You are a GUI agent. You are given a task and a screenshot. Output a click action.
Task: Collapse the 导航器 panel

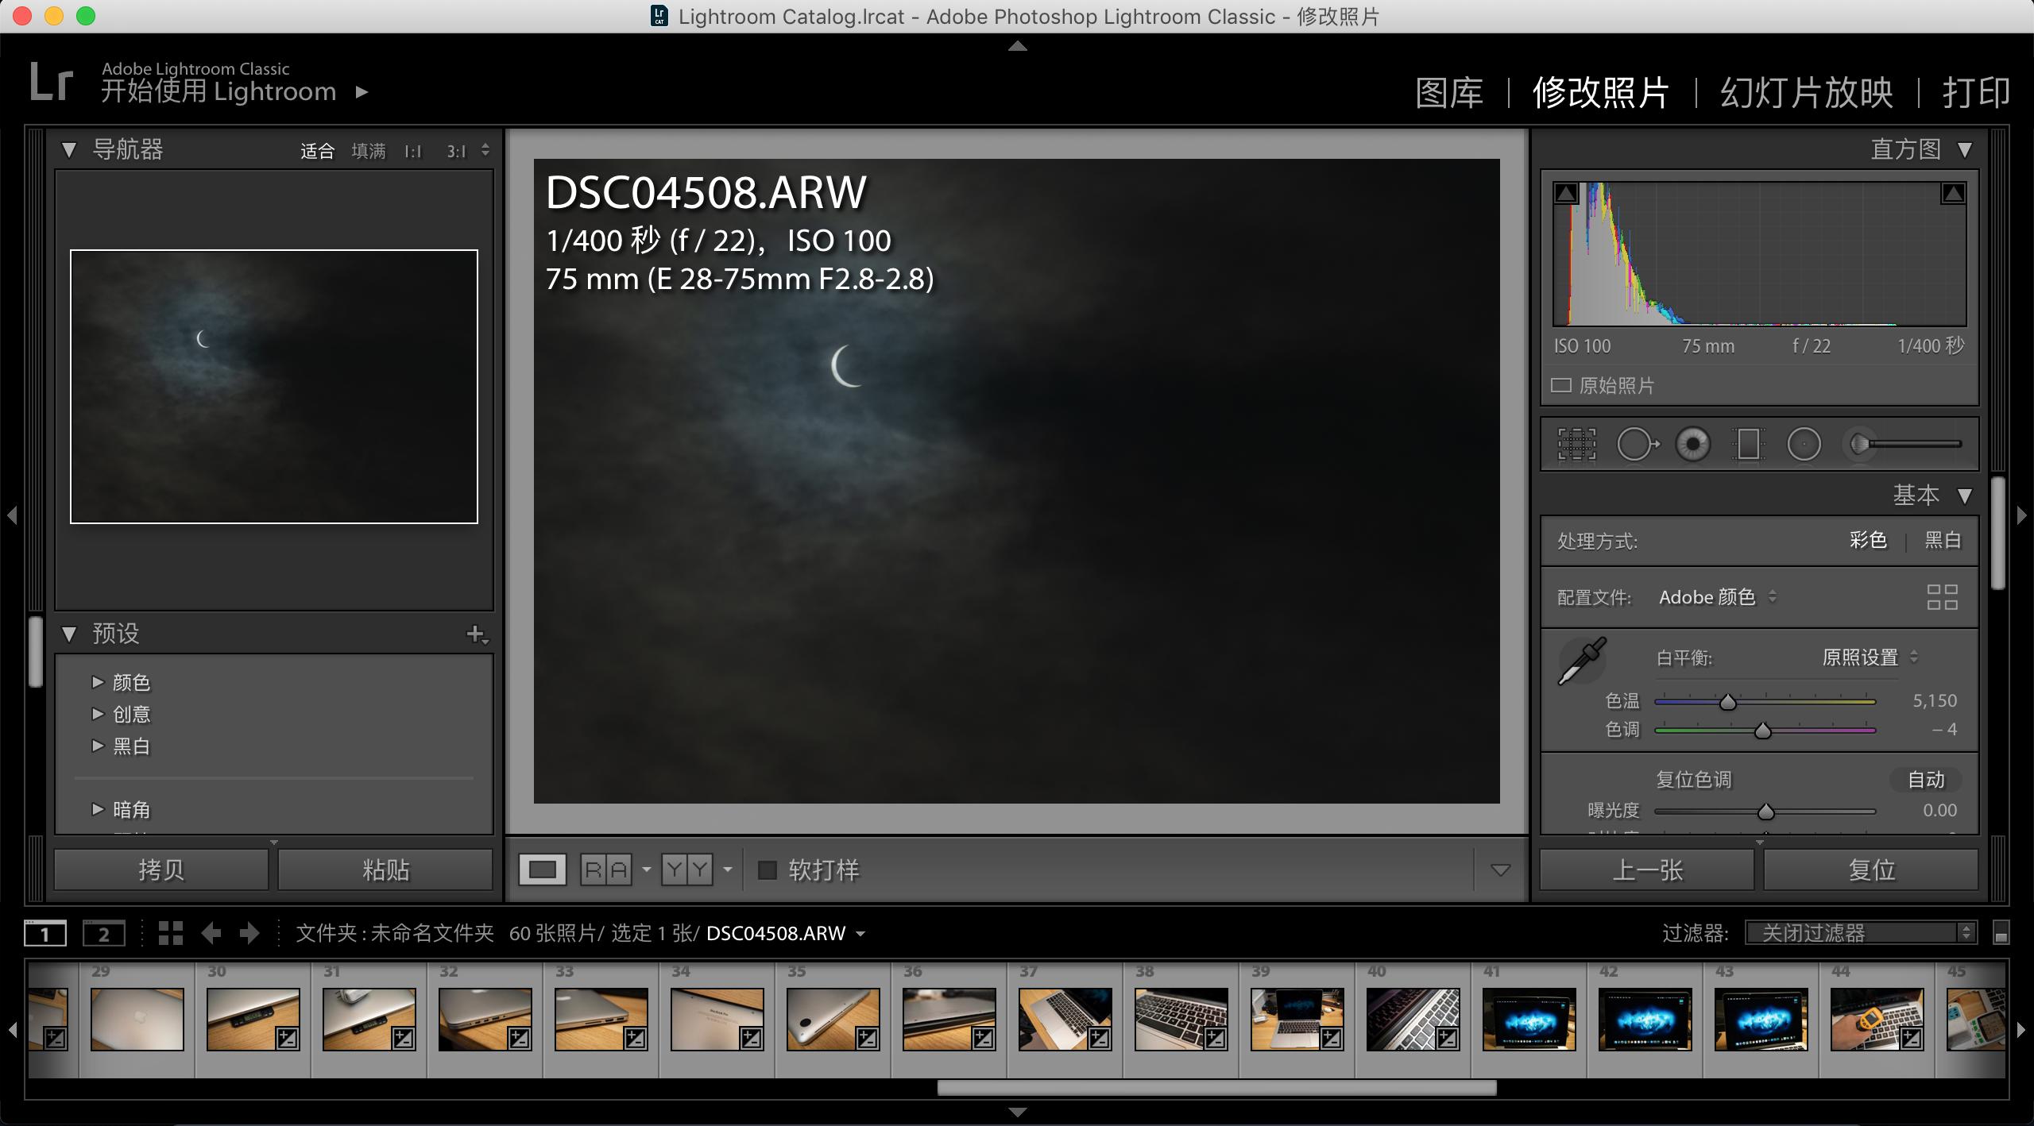tap(69, 150)
